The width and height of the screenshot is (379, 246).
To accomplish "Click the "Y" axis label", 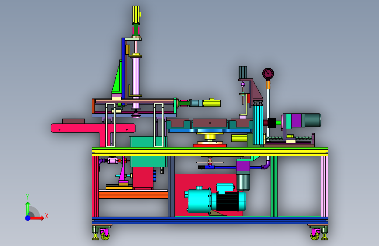I will tap(28, 197).
